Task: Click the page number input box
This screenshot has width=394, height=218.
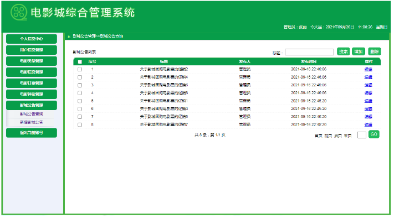Action: (362, 135)
